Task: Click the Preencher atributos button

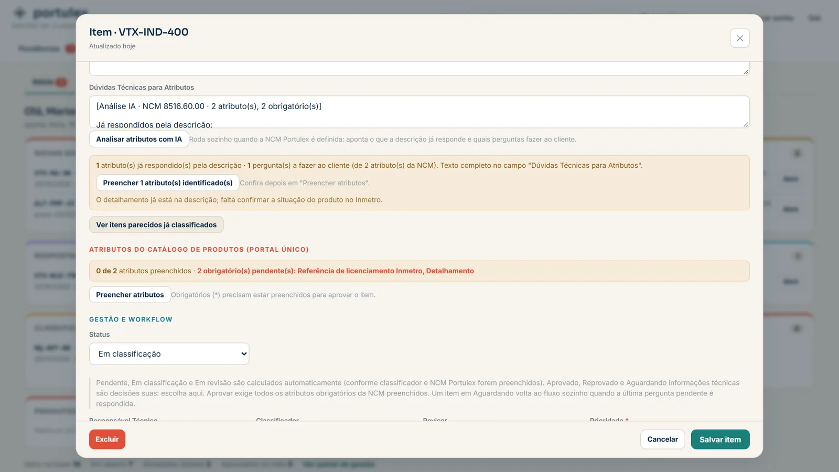Action: 130,295
